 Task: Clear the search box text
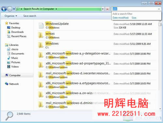[159, 9]
